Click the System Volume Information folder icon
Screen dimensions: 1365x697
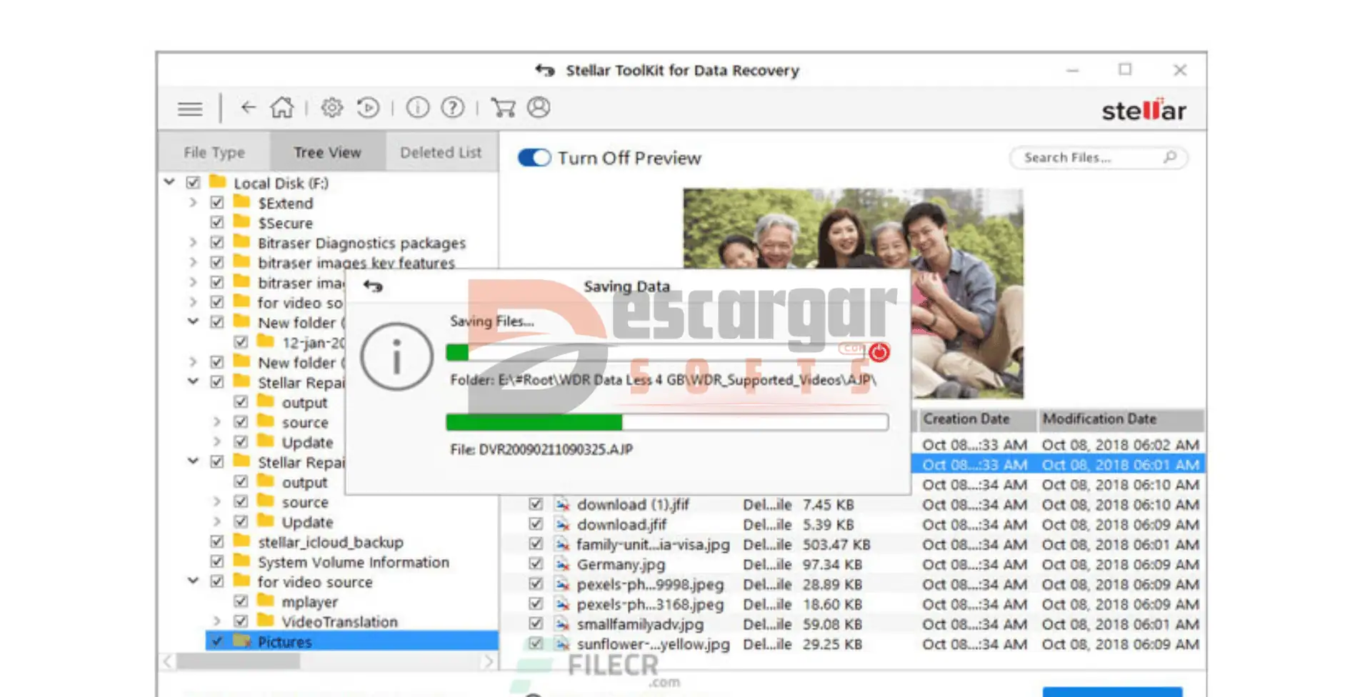point(241,561)
